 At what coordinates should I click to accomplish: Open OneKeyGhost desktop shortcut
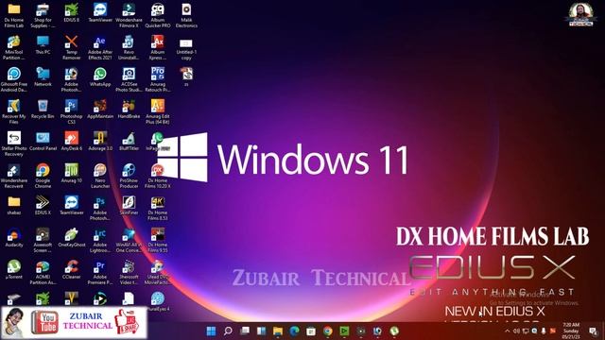click(x=72, y=237)
